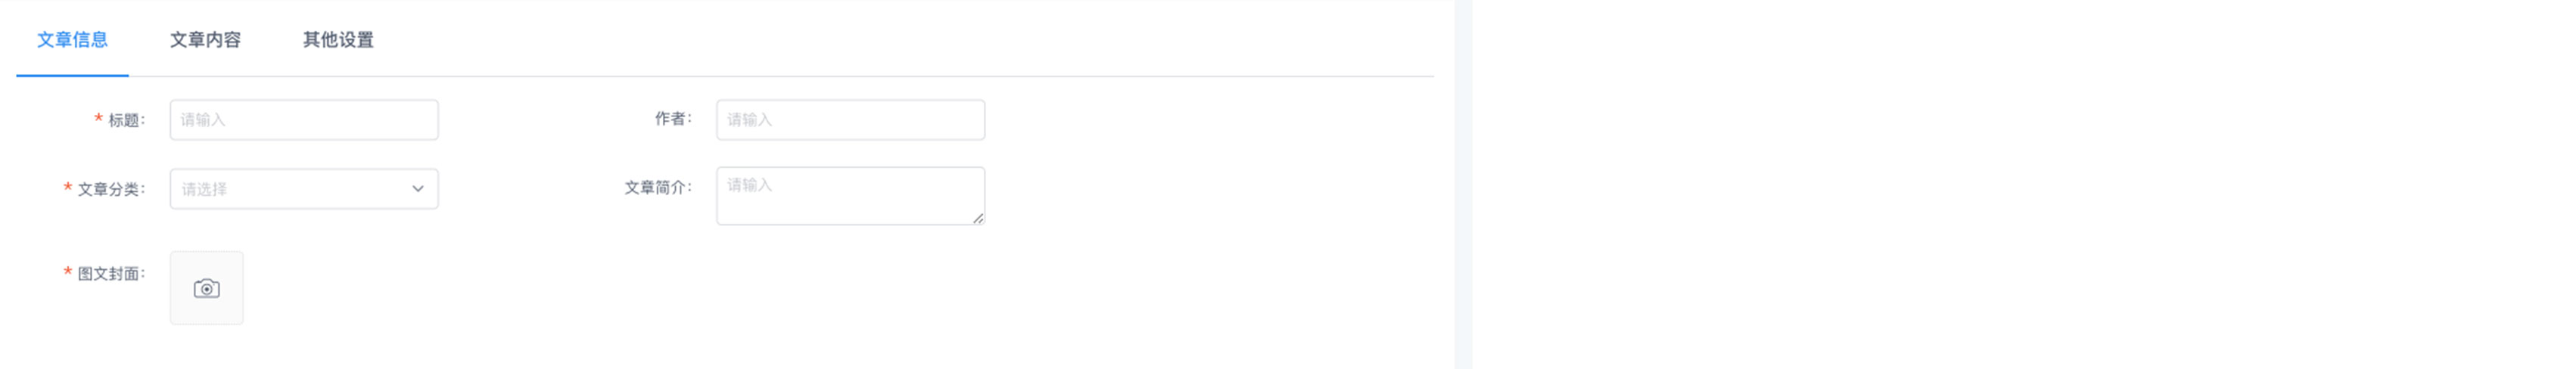Screen dimensions: 2576x369
Task: Click the 文章分类 dropdown chevron arrow
Action: pos(418,189)
